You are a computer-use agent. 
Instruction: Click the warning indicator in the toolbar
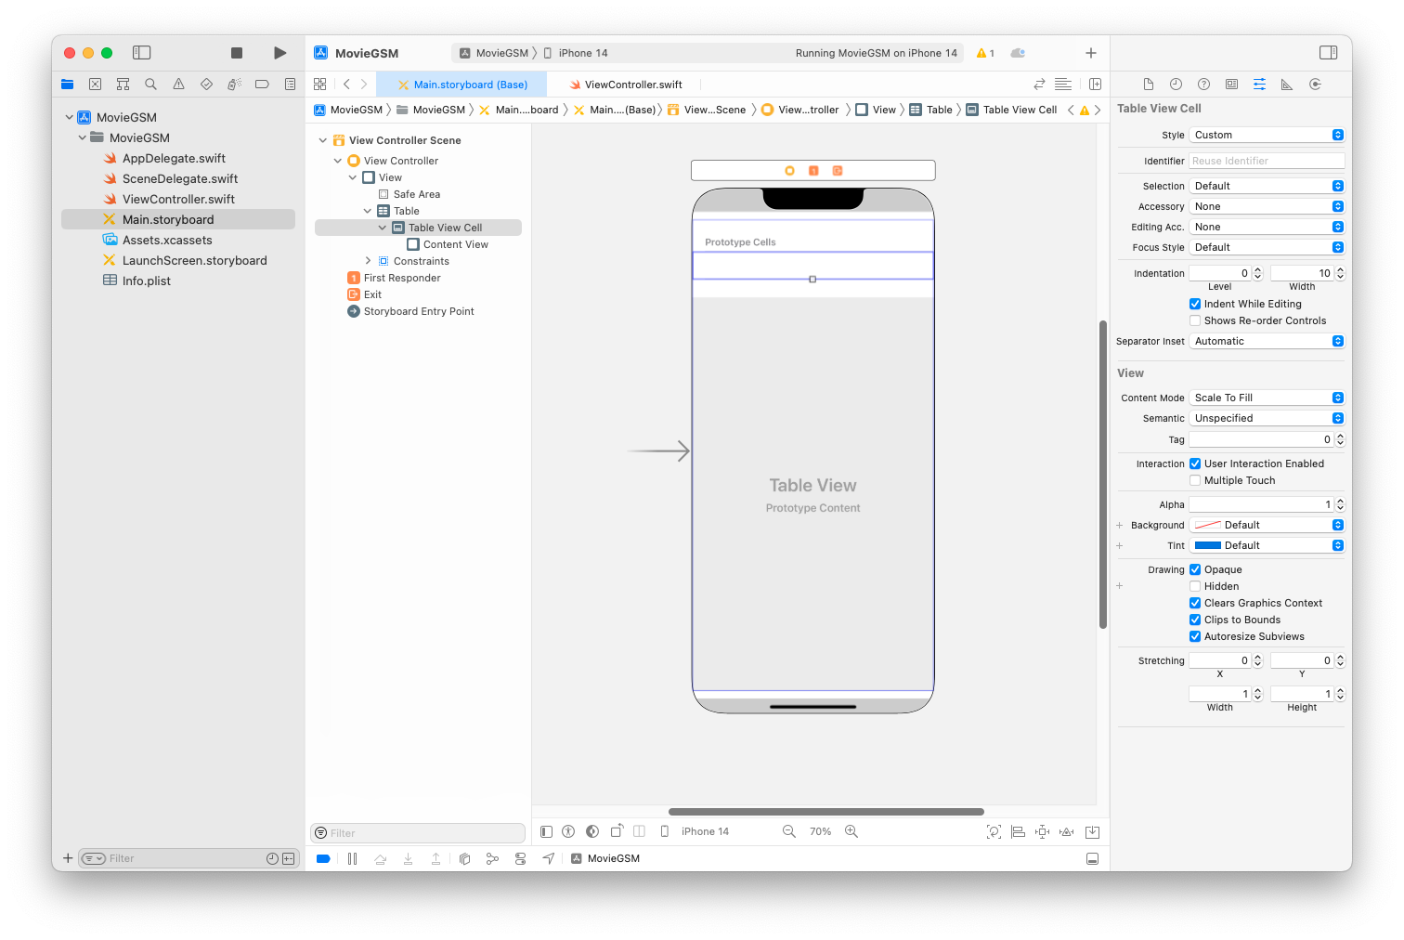(x=985, y=53)
